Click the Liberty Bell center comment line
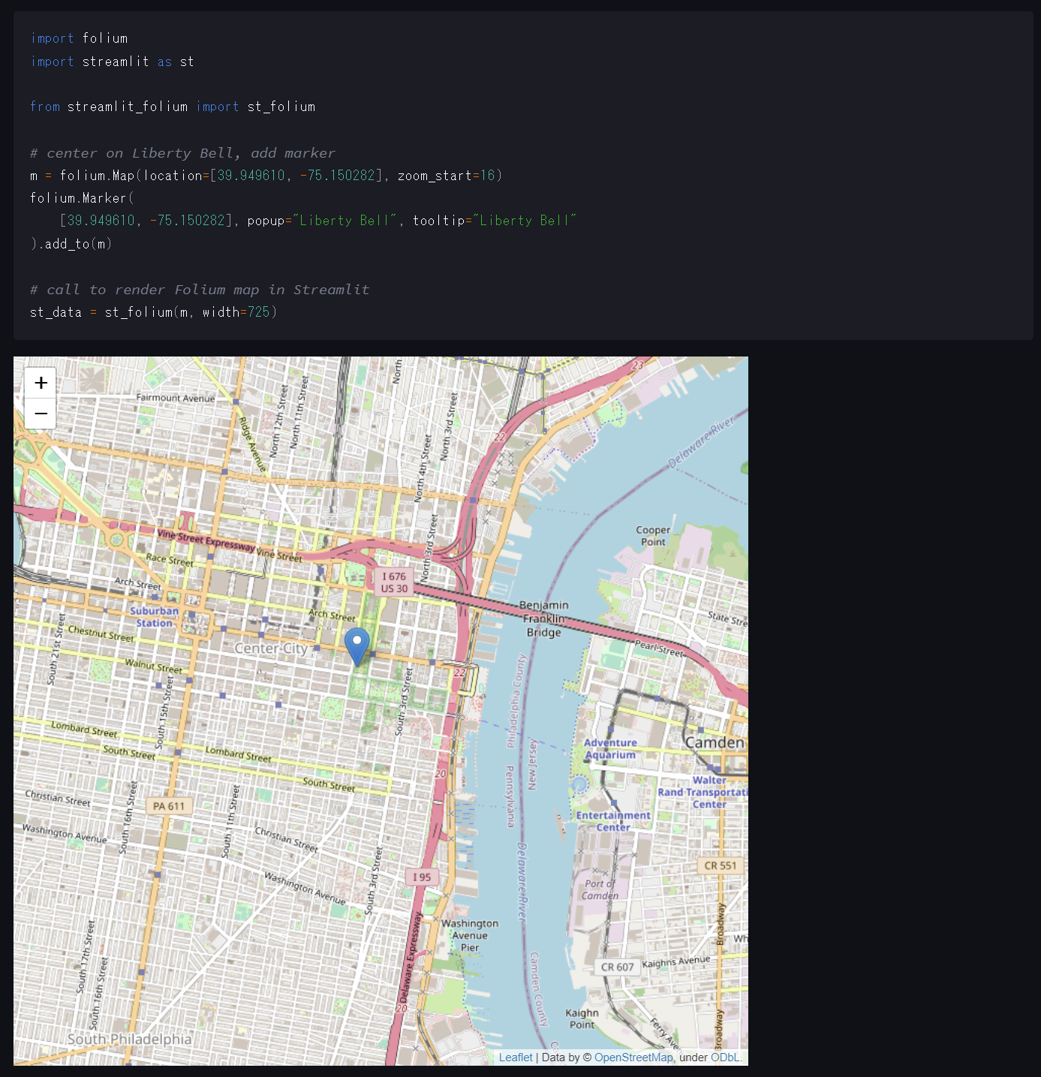Viewport: 1041px width, 1077px height. point(182,153)
